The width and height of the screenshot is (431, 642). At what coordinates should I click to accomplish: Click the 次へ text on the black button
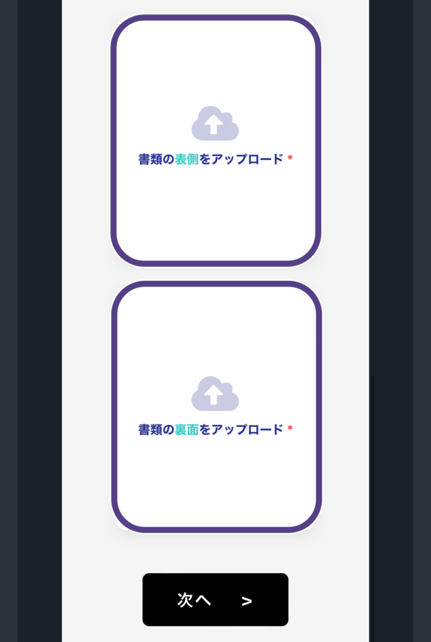click(x=194, y=600)
